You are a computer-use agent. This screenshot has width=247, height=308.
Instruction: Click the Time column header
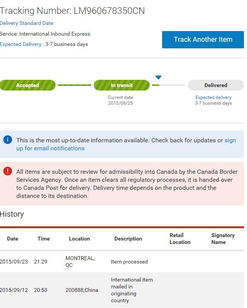(x=43, y=239)
